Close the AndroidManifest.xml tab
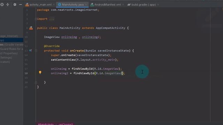223x125 pixels. [x=123, y=5]
